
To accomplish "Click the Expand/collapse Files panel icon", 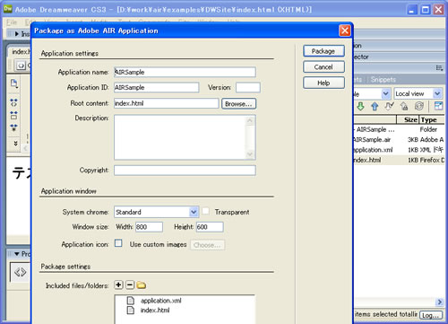I will coord(438,106).
